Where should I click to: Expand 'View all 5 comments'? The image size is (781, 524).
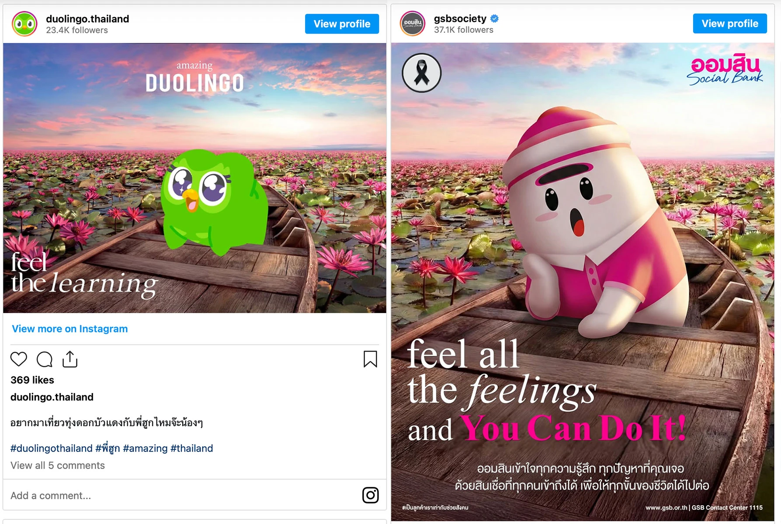[58, 465]
